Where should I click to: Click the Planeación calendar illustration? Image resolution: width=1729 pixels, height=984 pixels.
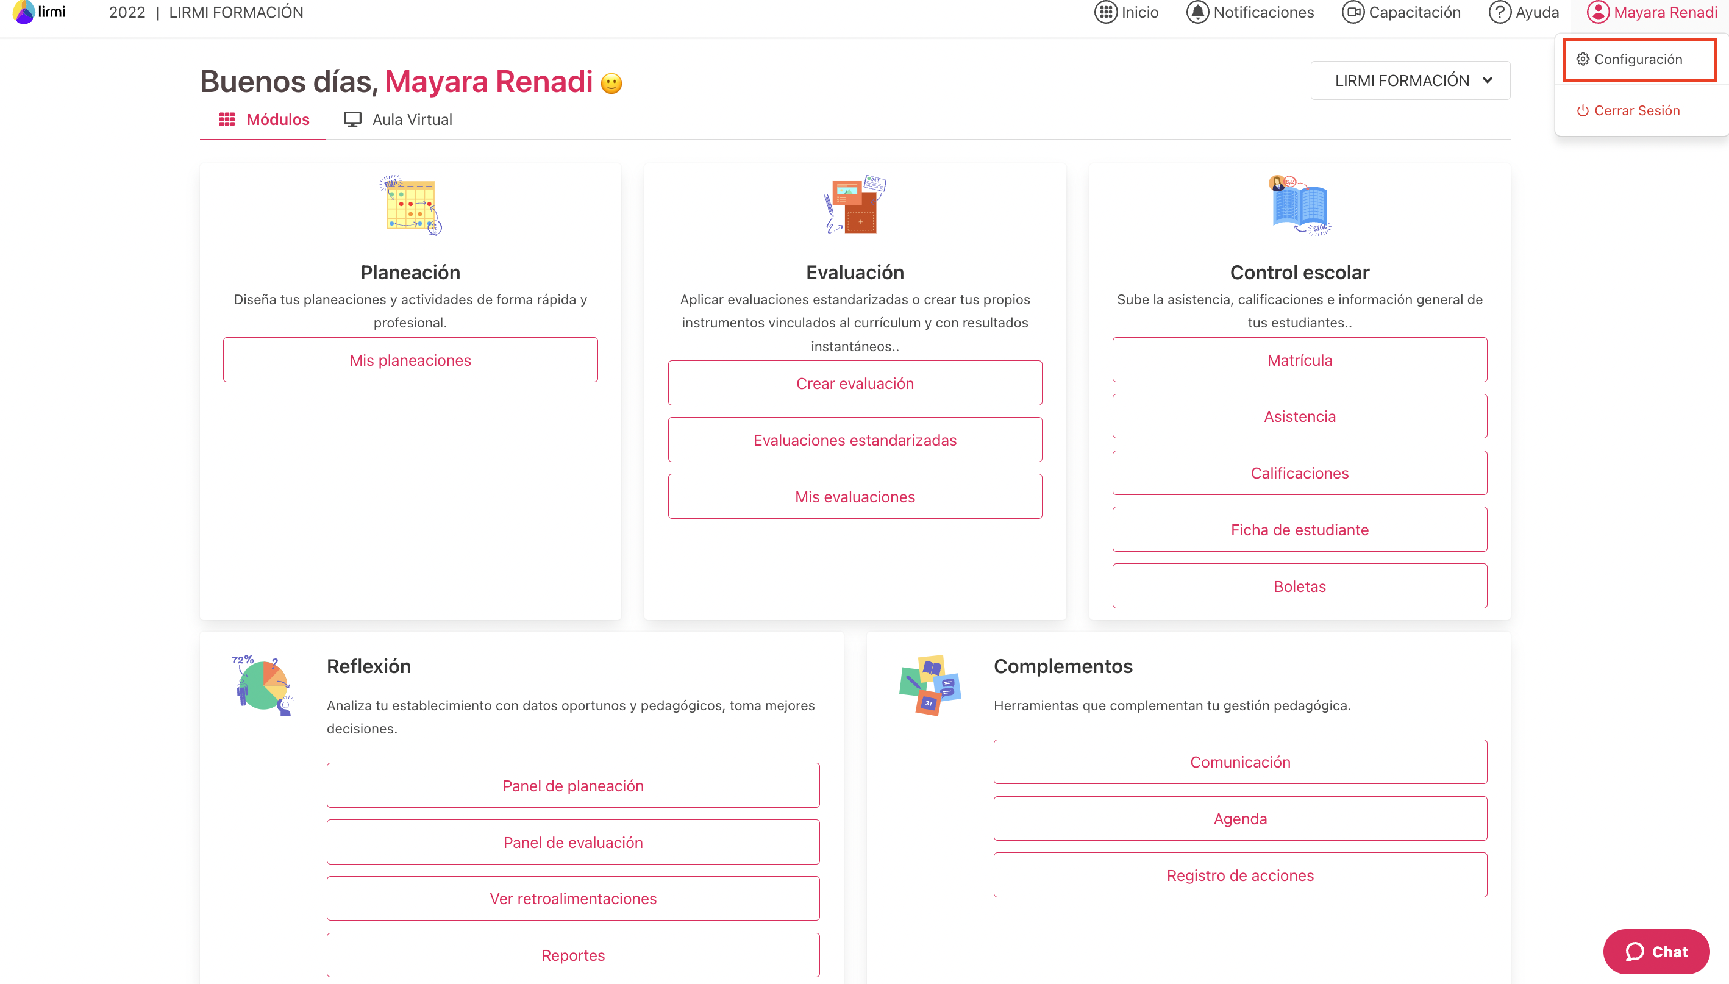pyautogui.click(x=411, y=205)
